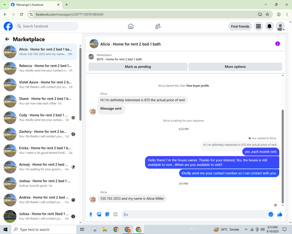The width and height of the screenshot is (292, 234).
Task: Open the Home feed icon
Action: 131,26
